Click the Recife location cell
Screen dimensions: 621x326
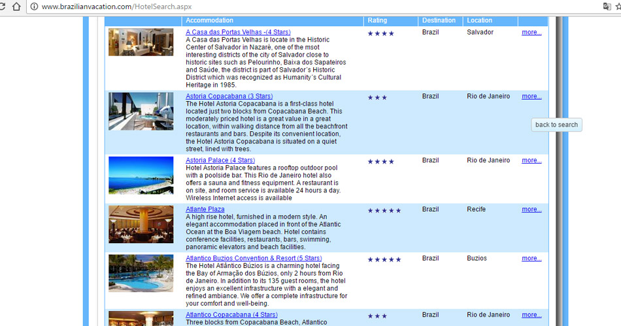(x=476, y=209)
